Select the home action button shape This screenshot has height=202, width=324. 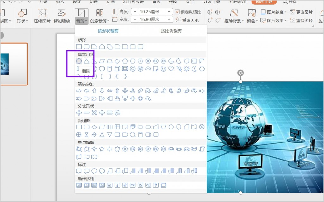pyautogui.click(x=109, y=185)
